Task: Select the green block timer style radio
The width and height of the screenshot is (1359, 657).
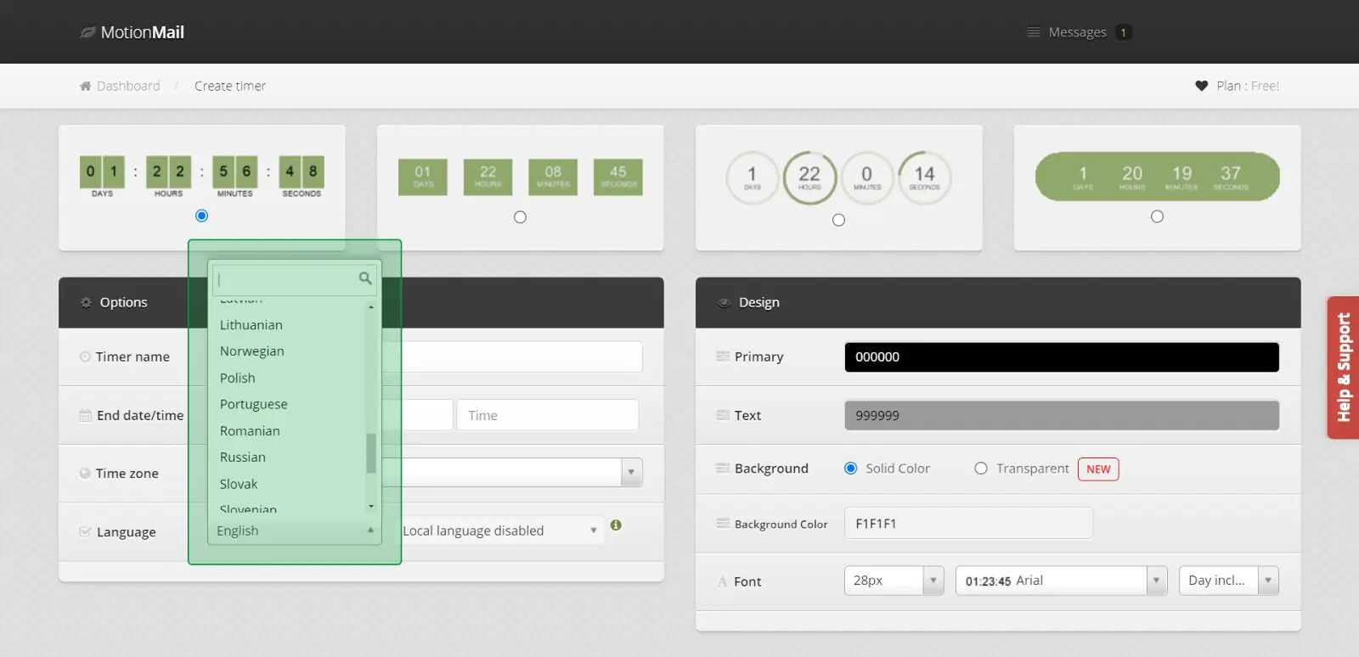Action: (x=520, y=217)
